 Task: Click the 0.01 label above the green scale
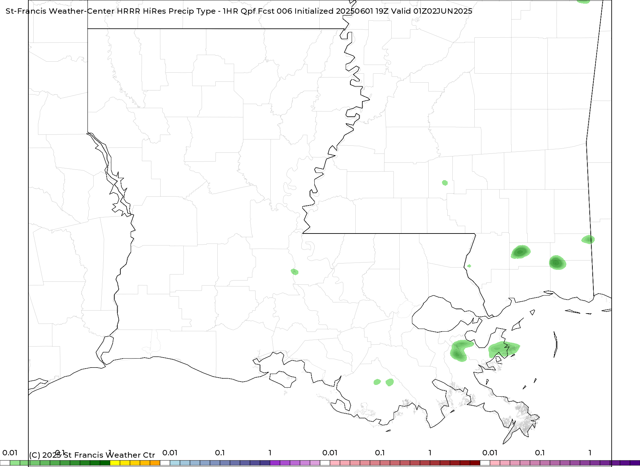pos(10,453)
